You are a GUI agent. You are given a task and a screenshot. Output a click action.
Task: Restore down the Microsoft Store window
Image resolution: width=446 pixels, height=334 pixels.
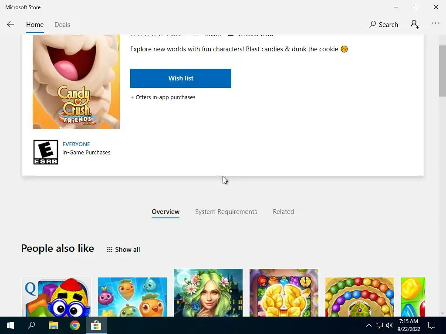416,7
